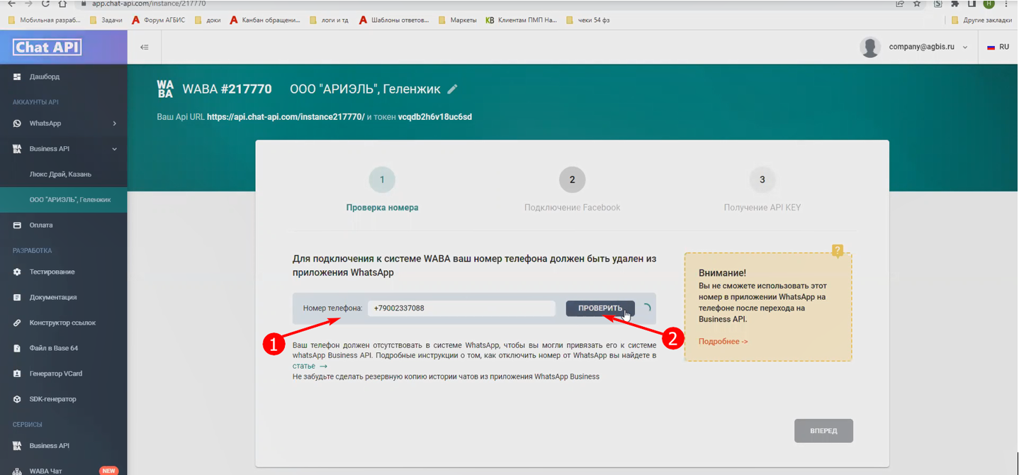Screen dimensions: 1019x475
Task: Click the SDK-генератор cube icon
Action: click(x=17, y=399)
